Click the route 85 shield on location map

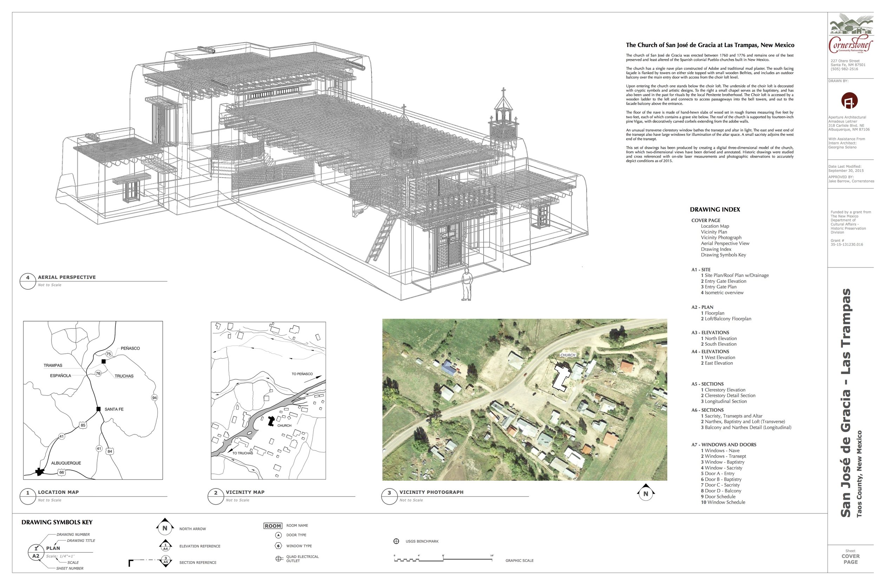tap(83, 425)
